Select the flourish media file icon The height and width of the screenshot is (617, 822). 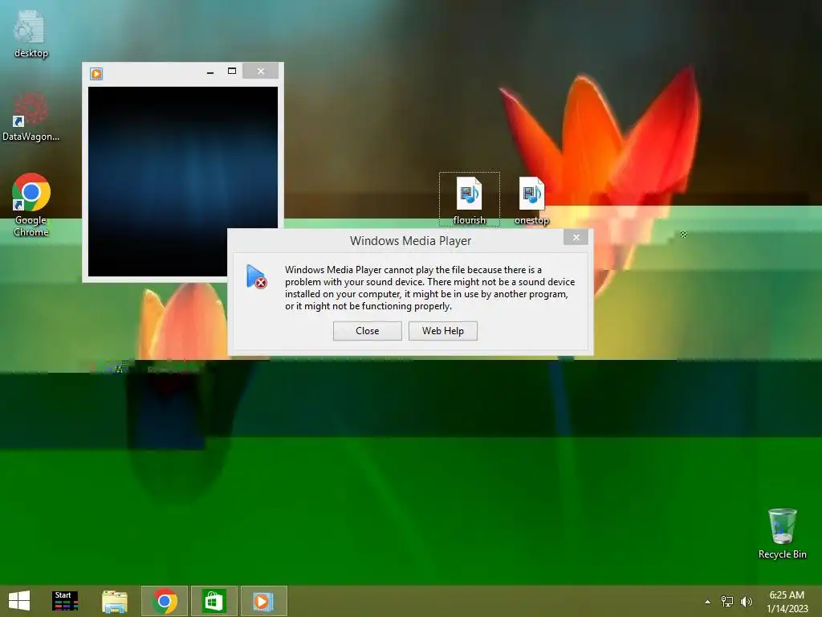click(469, 200)
